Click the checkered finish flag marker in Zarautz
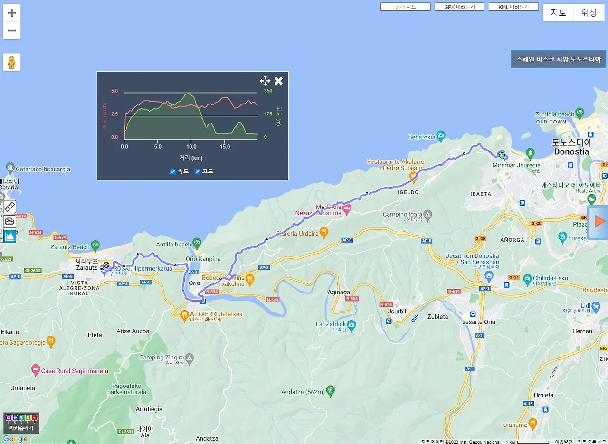 point(105,266)
